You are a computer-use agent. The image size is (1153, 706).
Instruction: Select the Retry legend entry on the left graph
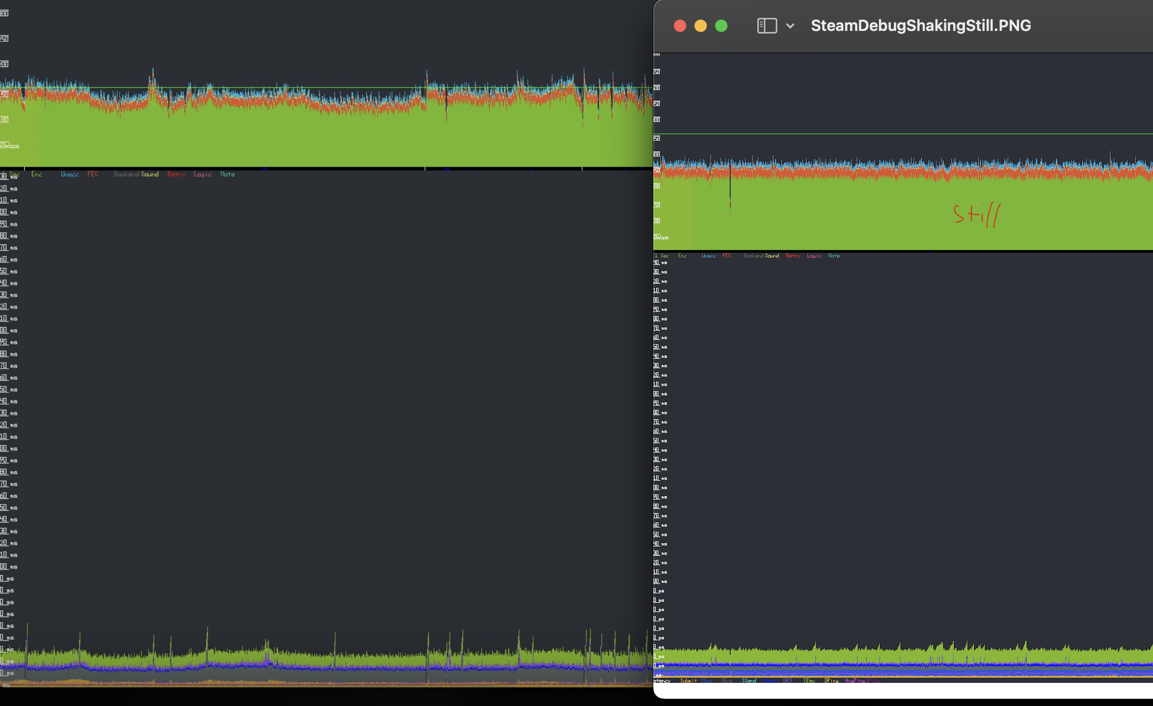pos(176,174)
